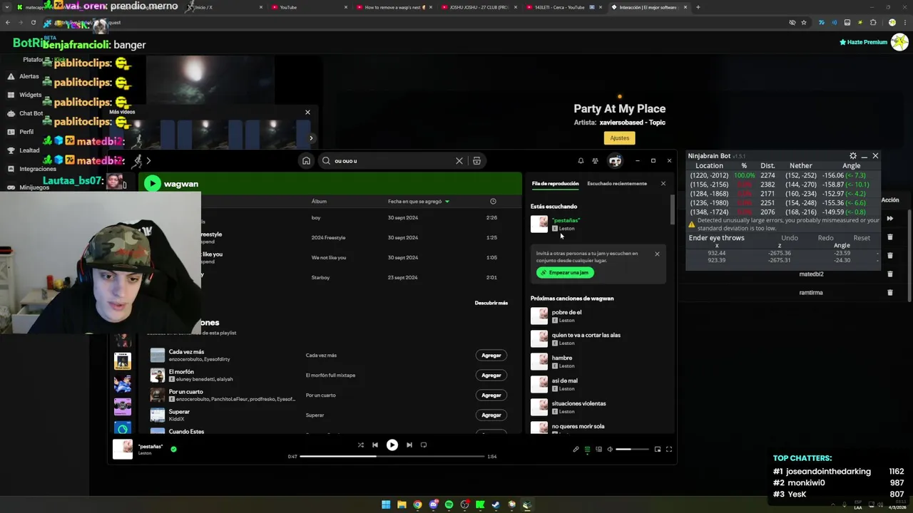Open Ninjabrain Bot settings gear

853,156
